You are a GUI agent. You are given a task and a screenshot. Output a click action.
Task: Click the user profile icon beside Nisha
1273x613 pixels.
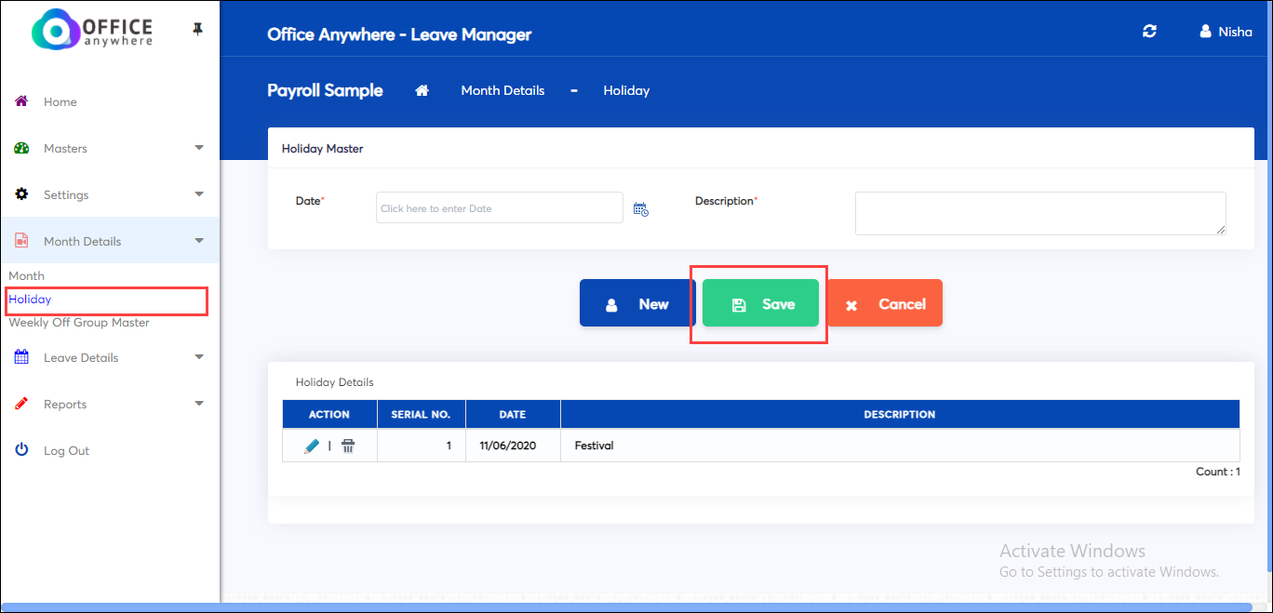1206,32
